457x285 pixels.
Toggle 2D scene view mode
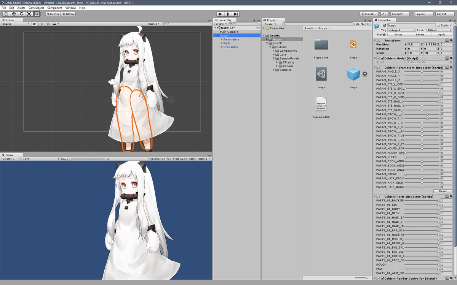[34, 24]
